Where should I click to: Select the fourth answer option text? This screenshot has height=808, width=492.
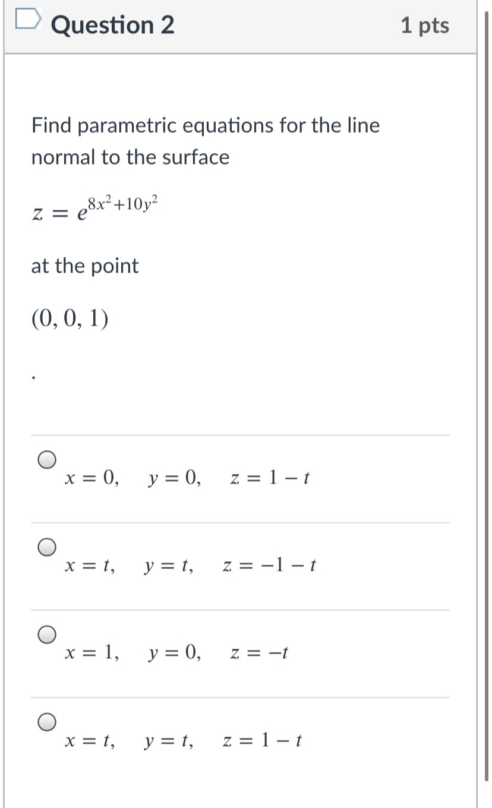[x=183, y=740]
